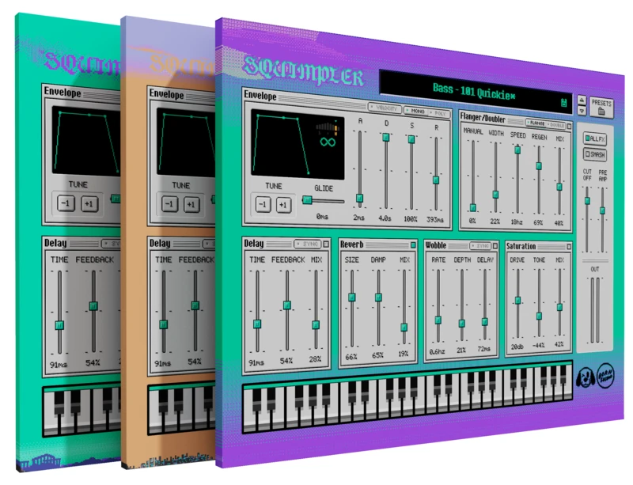Click the "Bass - 101 Quickie" preset name display
Screen dimensions: 633x485
click(474, 91)
